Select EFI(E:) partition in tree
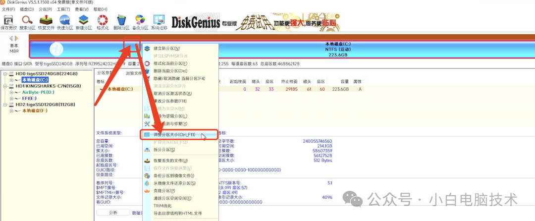 click(29, 98)
